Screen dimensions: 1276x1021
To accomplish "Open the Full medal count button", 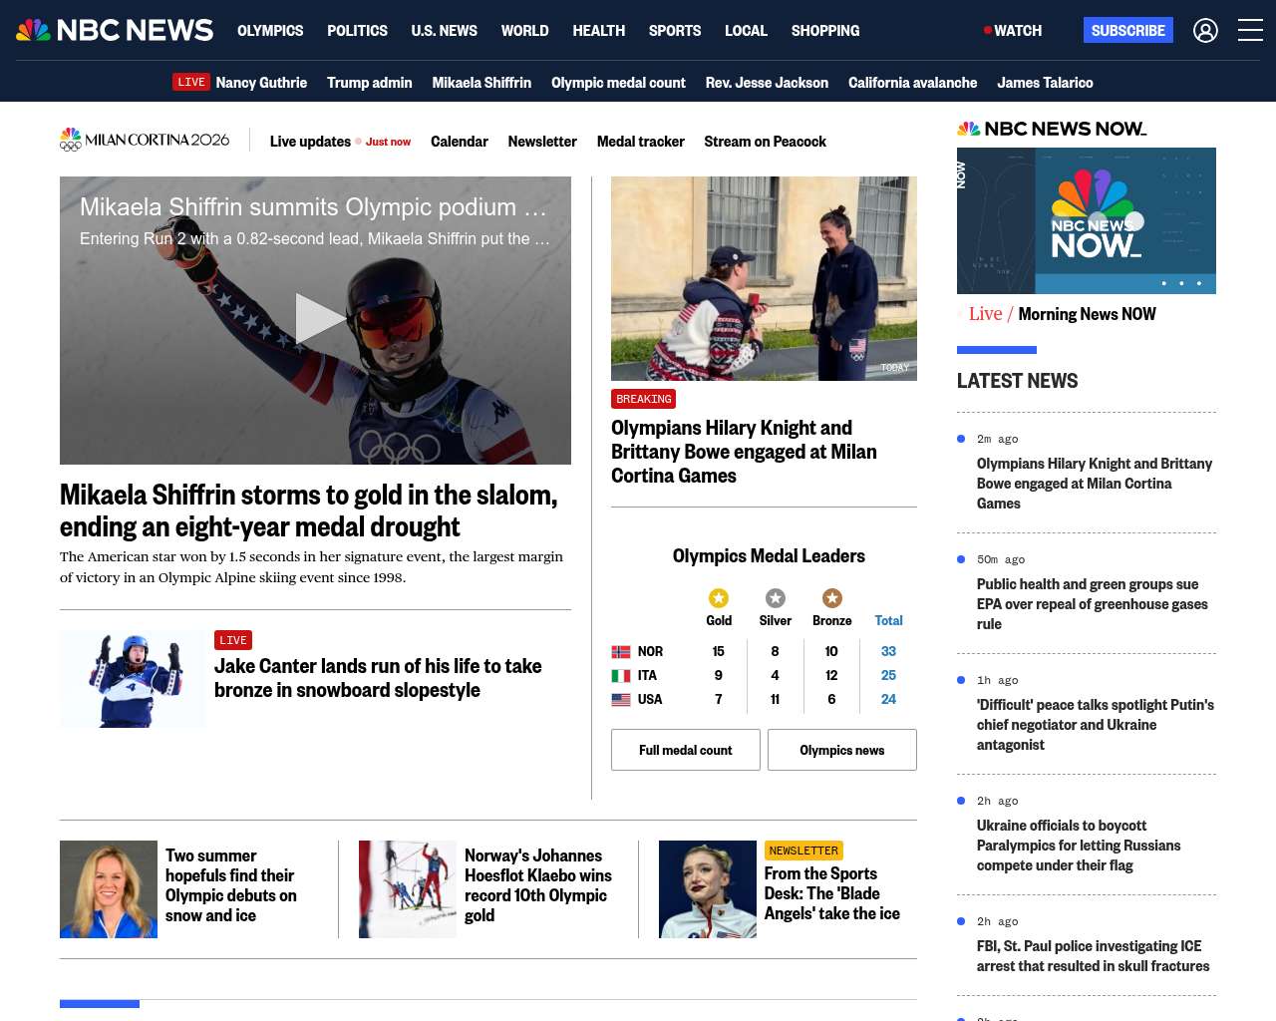I will pos(685,750).
